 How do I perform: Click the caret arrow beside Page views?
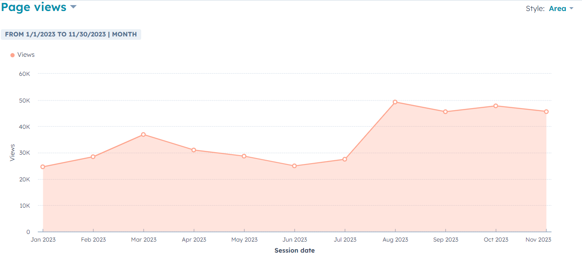tap(73, 7)
